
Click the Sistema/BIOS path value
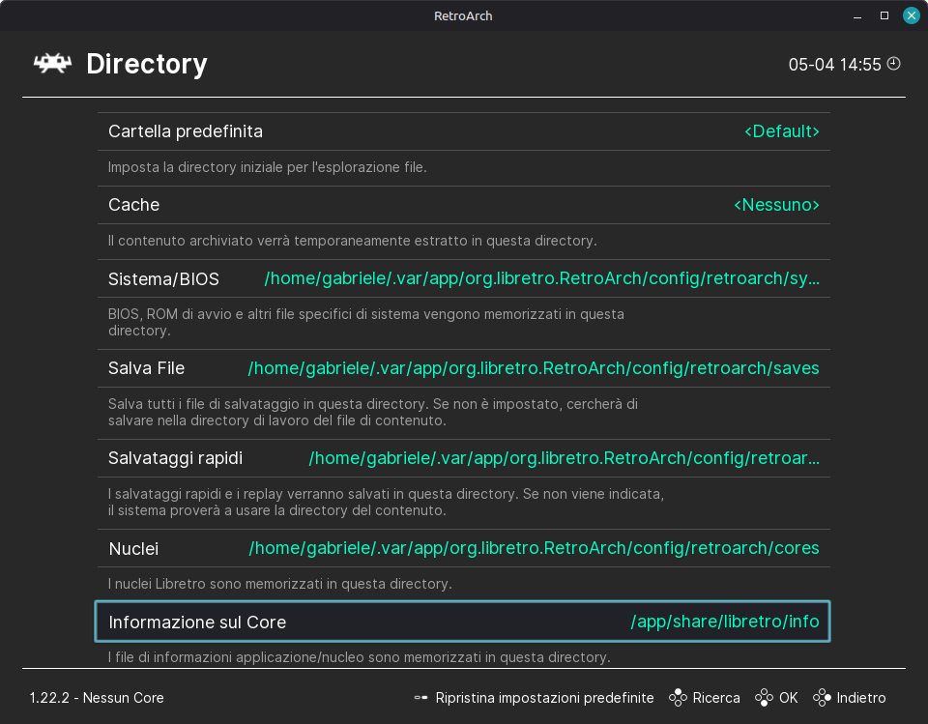click(541, 278)
